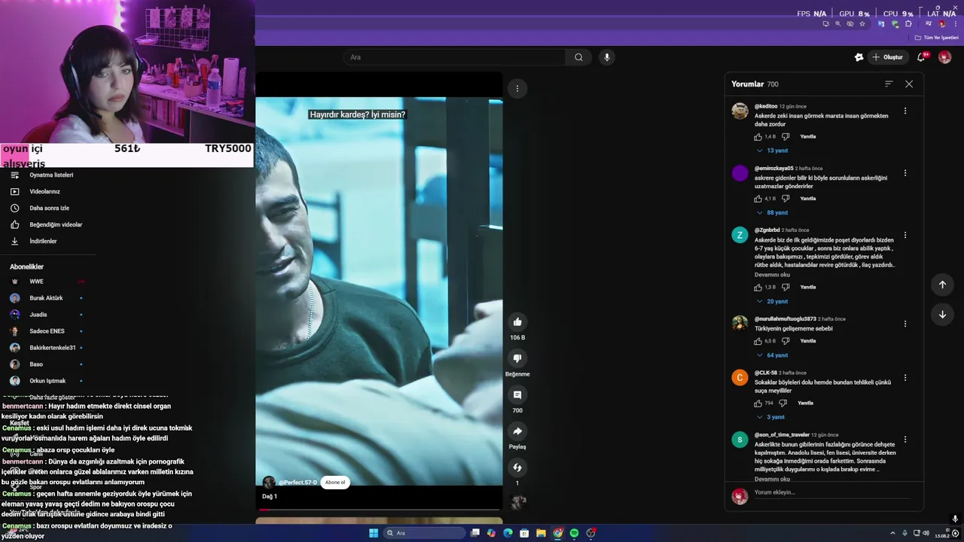
Task: Open the Short's comments button showing 700
Action: pyautogui.click(x=517, y=394)
